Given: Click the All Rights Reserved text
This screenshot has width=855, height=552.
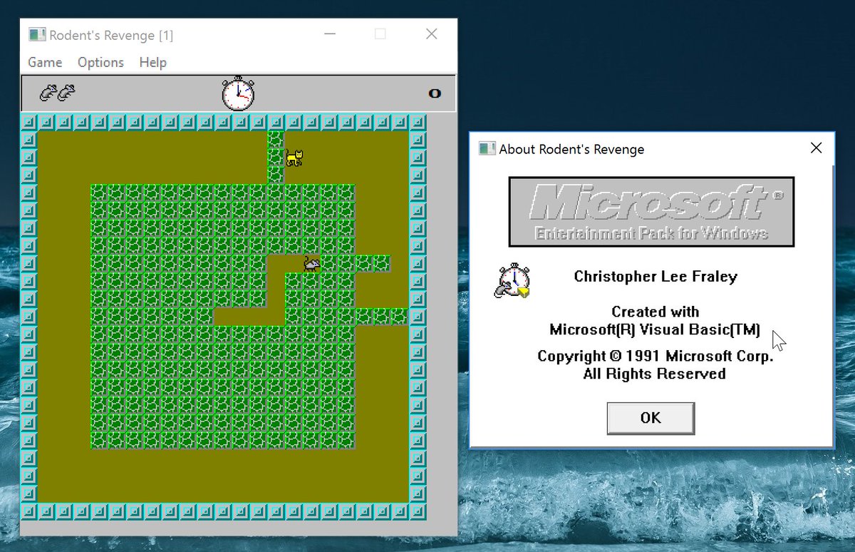Looking at the screenshot, I should (x=655, y=374).
